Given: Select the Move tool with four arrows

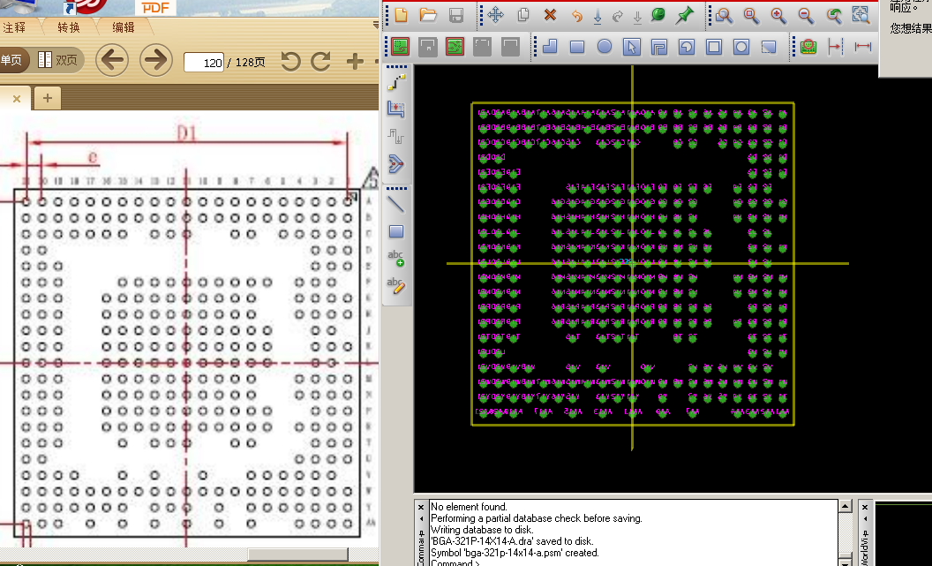Looking at the screenshot, I should (496, 15).
